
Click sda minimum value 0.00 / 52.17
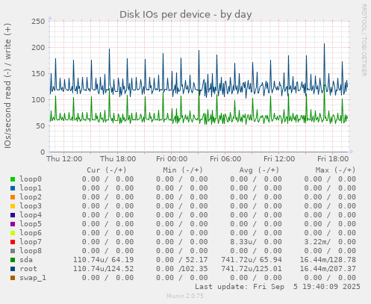pos(182,260)
